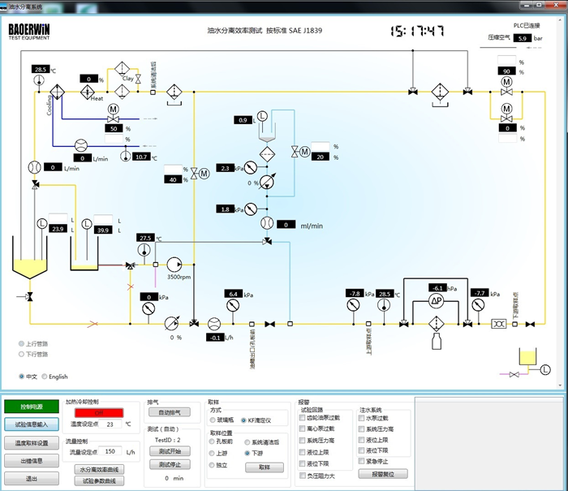Click the 退出 exit button
Screen dimensions: 568x491
click(x=32, y=479)
